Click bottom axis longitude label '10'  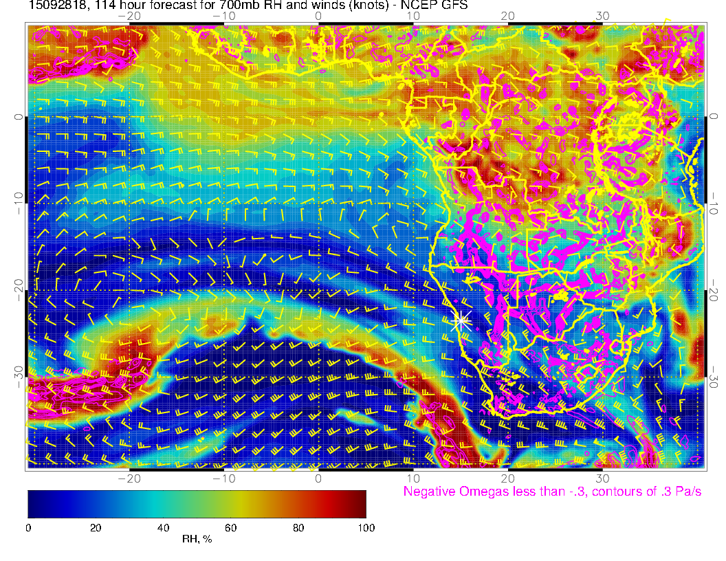click(x=413, y=478)
